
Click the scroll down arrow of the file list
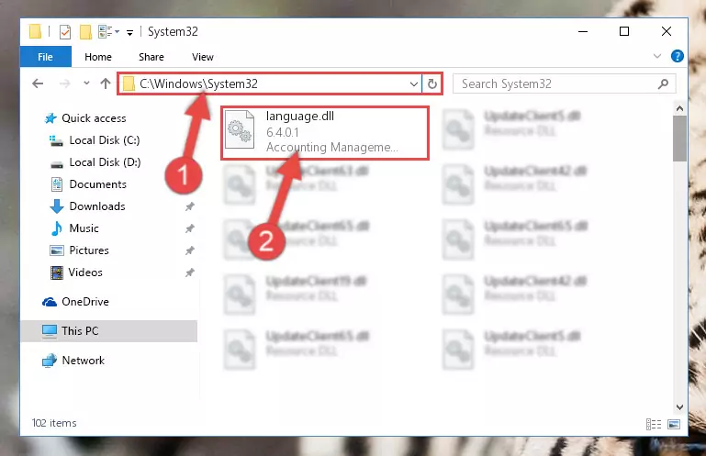(679, 407)
